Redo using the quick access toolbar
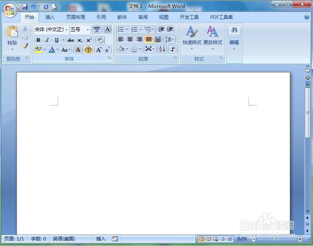The width and height of the screenshot is (313, 246). click(x=46, y=7)
